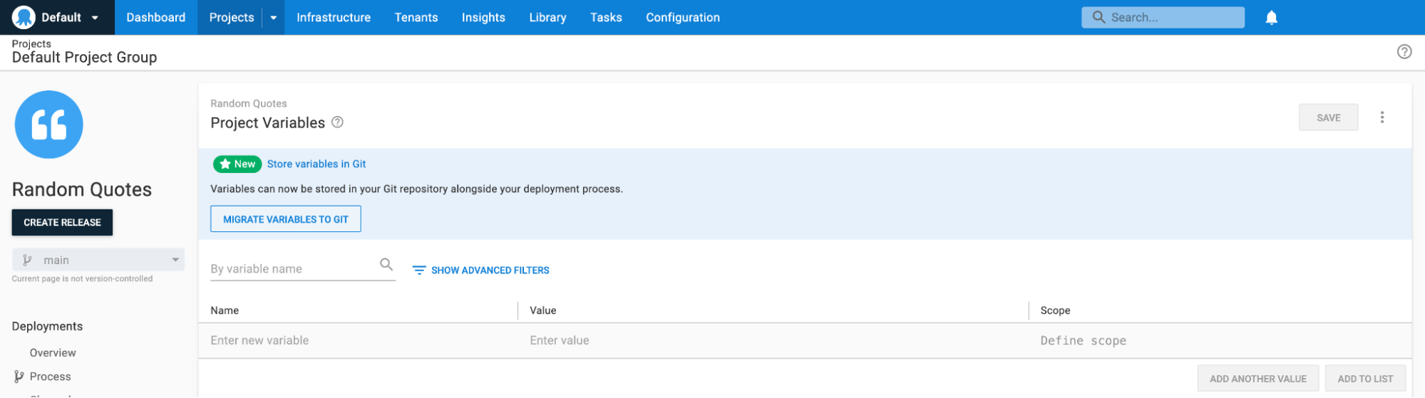Viewport: 1425px width, 398px height.
Task: Go to the Dashboard menu
Action: click(x=155, y=17)
